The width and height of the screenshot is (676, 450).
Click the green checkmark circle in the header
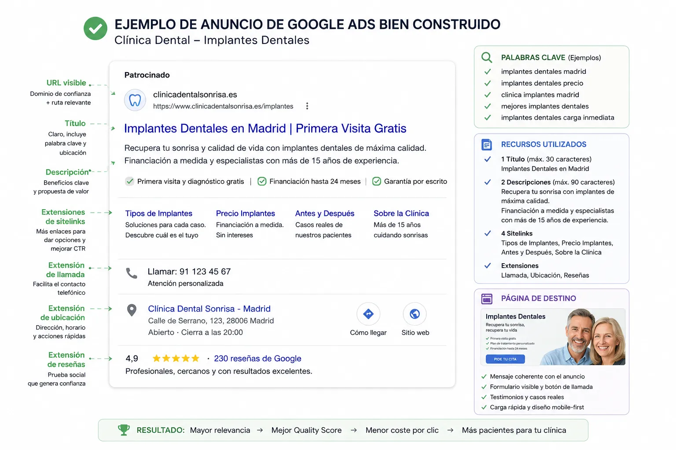pyautogui.click(x=96, y=29)
